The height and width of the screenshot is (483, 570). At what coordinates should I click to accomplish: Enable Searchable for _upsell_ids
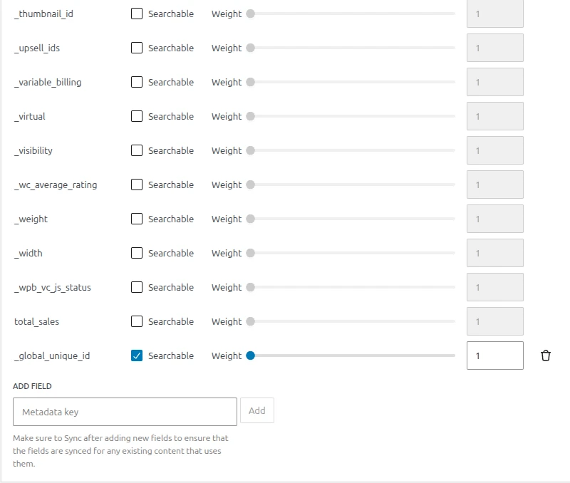click(137, 48)
